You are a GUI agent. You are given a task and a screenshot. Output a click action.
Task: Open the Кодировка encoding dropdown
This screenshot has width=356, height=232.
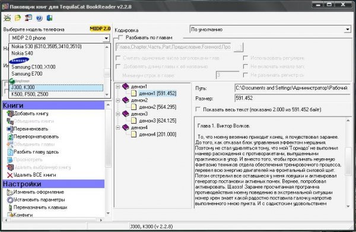pyautogui.click(x=347, y=29)
